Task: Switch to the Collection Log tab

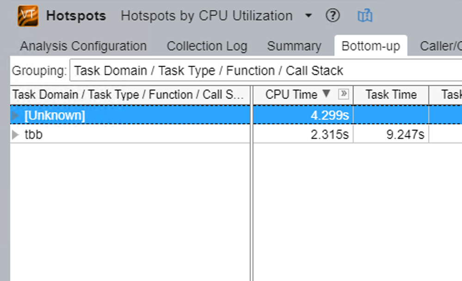Action: [207, 46]
